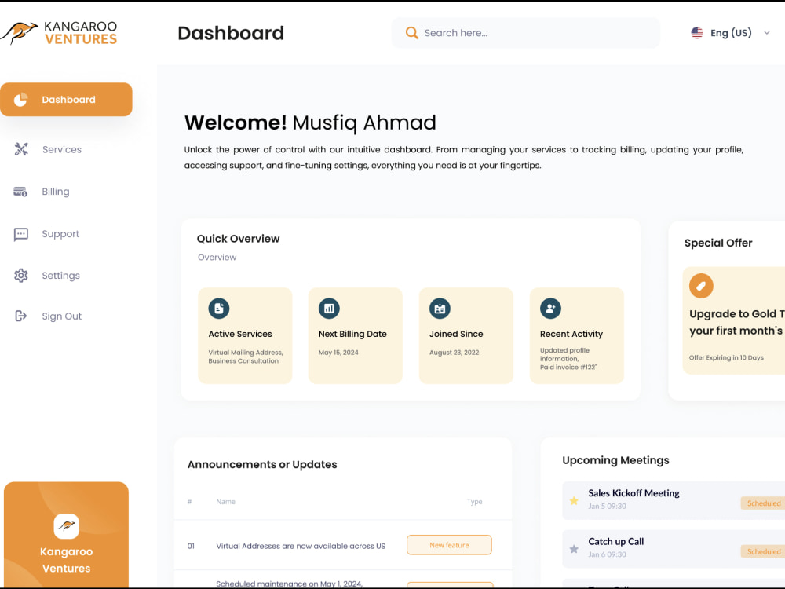Click the Kangaroo Ventures logo
Screen dimensions: 785x589
(59, 33)
